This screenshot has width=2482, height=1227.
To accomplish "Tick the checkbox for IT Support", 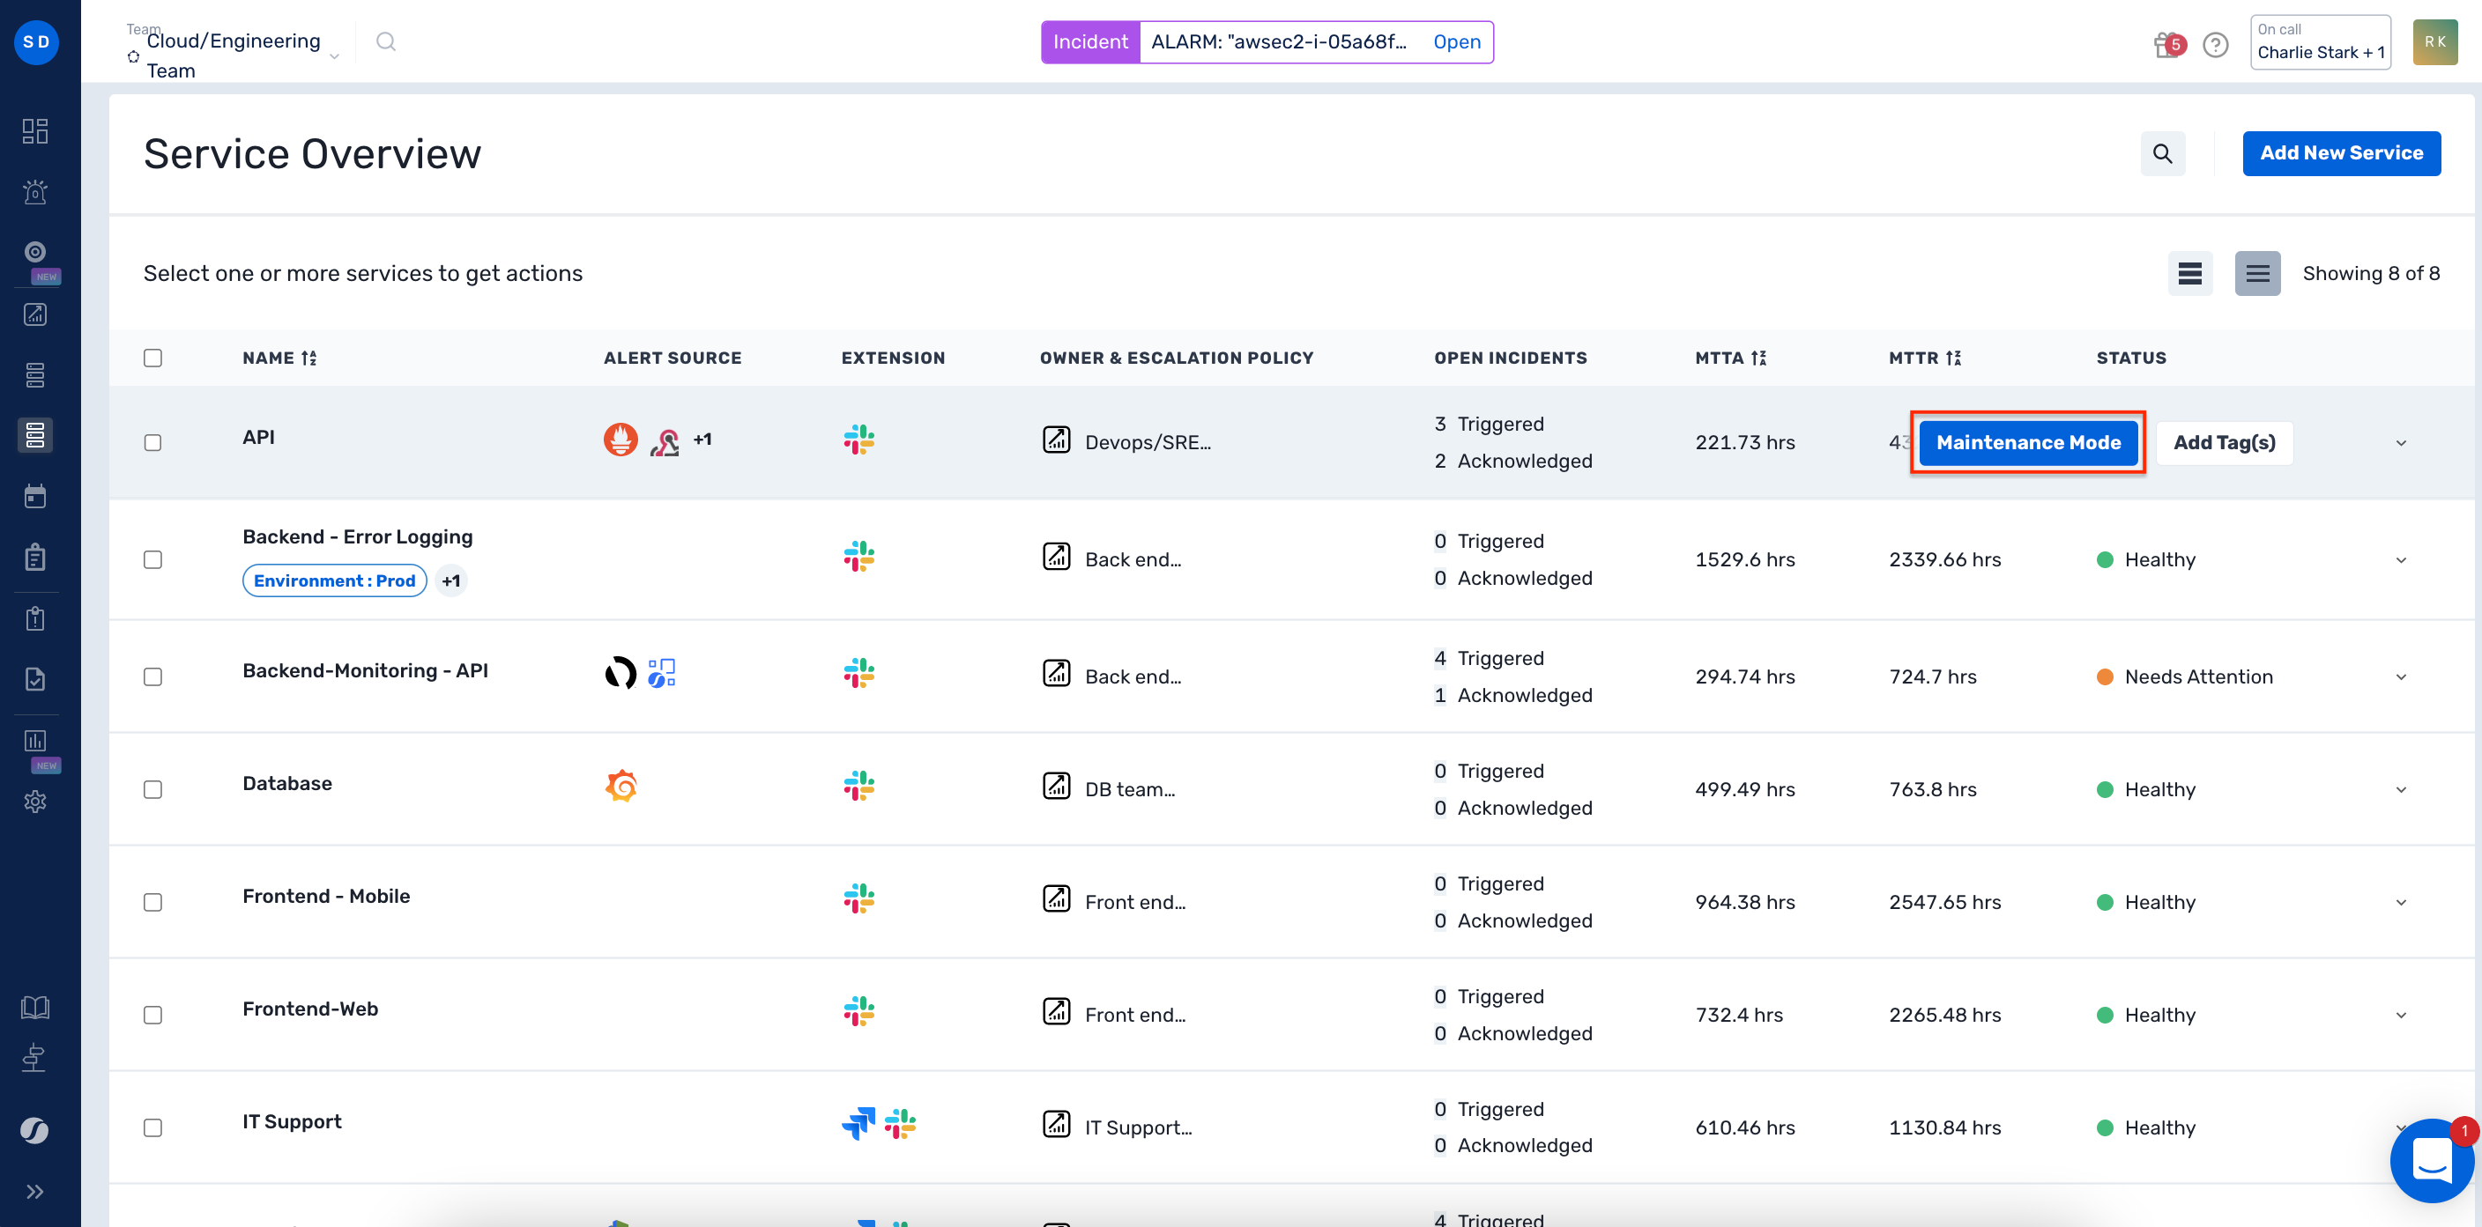I will (x=152, y=1127).
